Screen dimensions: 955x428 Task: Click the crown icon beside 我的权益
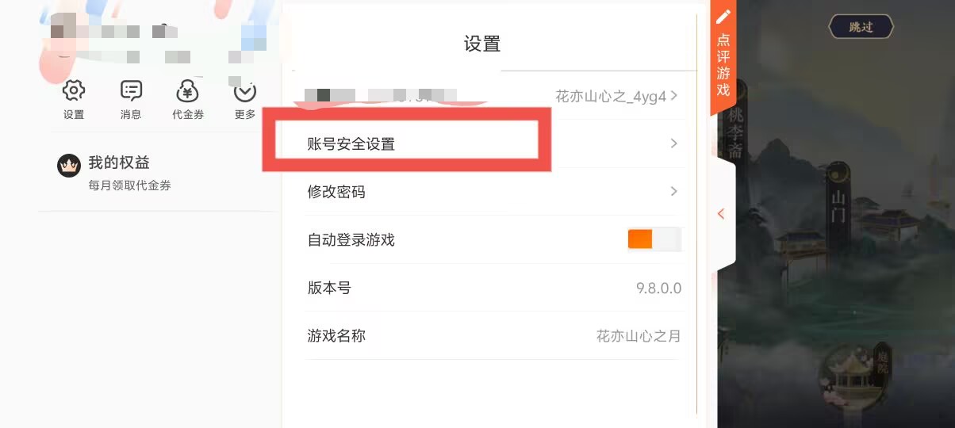70,166
